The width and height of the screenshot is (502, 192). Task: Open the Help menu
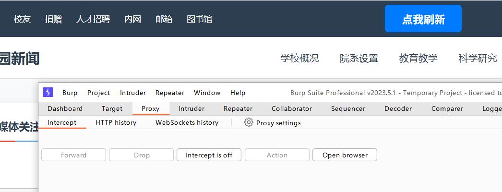point(238,93)
